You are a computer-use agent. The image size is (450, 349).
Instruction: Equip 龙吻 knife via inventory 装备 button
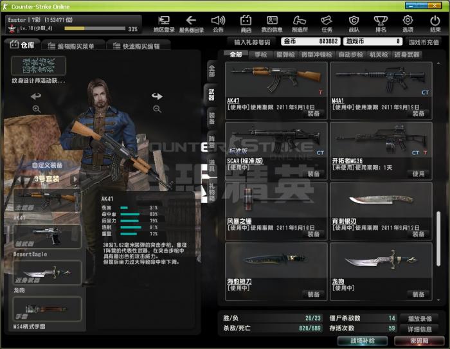tap(418, 294)
